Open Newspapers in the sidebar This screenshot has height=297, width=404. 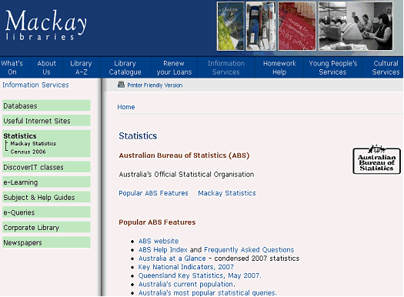(46, 242)
